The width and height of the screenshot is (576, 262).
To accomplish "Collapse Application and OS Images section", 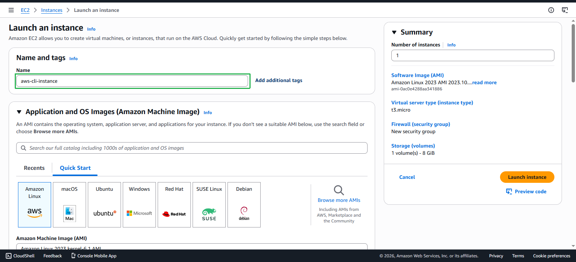I will point(19,112).
